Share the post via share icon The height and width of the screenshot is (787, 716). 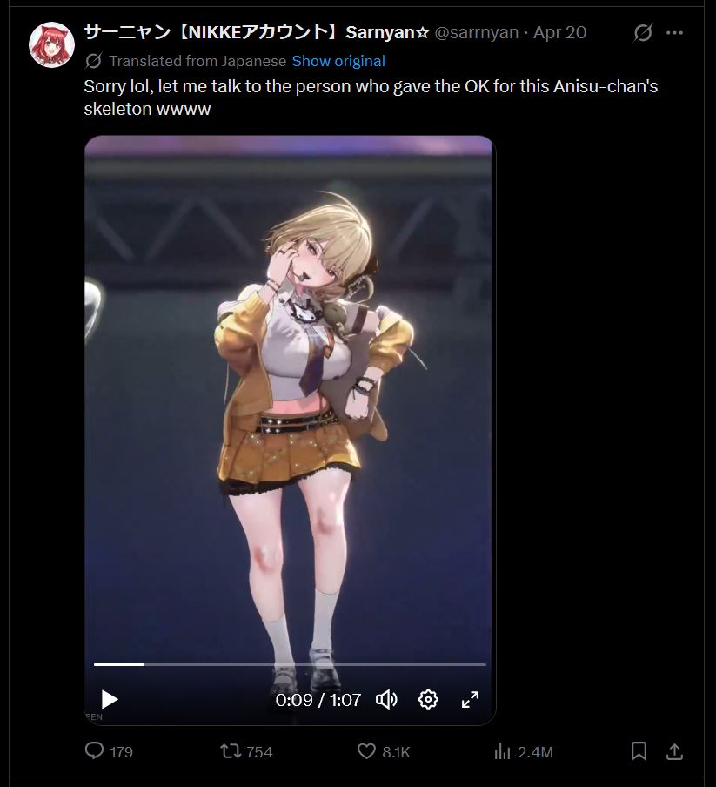(x=674, y=751)
